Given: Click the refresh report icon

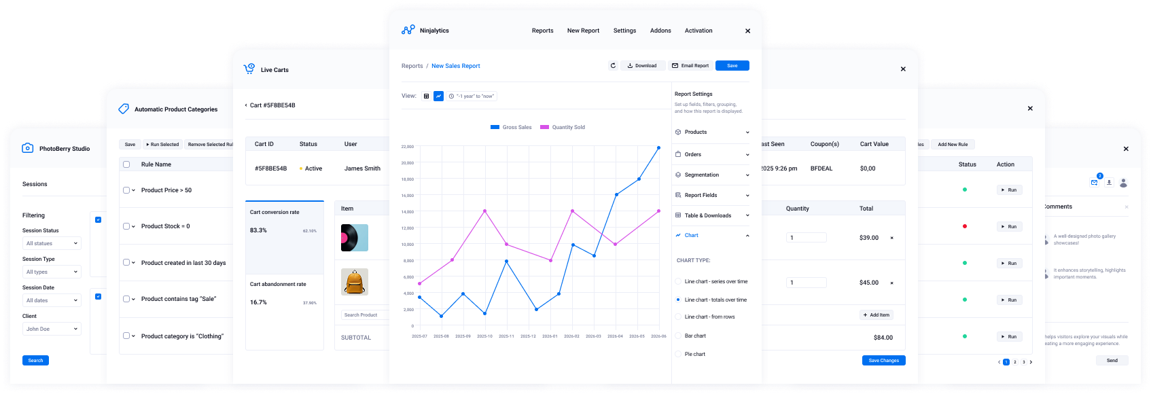Looking at the screenshot, I should tap(613, 66).
